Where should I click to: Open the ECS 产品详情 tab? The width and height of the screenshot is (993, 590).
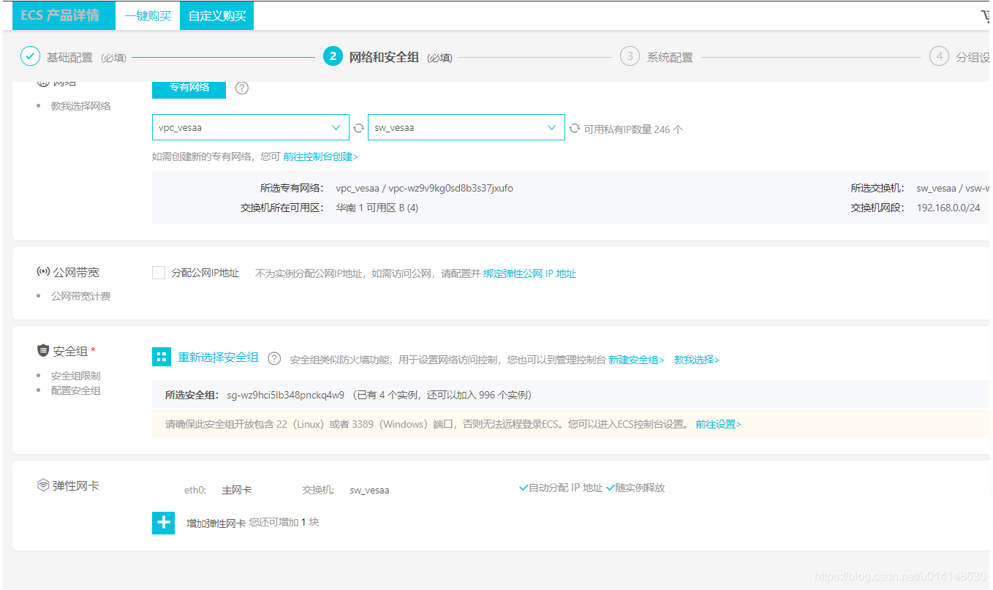click(x=64, y=15)
